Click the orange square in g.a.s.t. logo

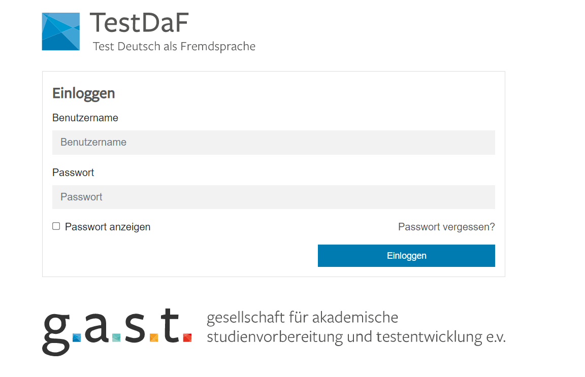[x=154, y=337]
